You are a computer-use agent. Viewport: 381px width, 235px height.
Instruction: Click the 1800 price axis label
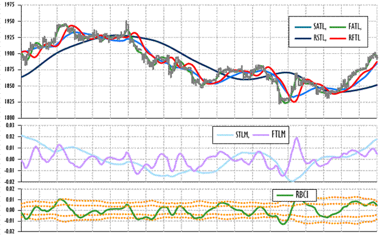9,118
